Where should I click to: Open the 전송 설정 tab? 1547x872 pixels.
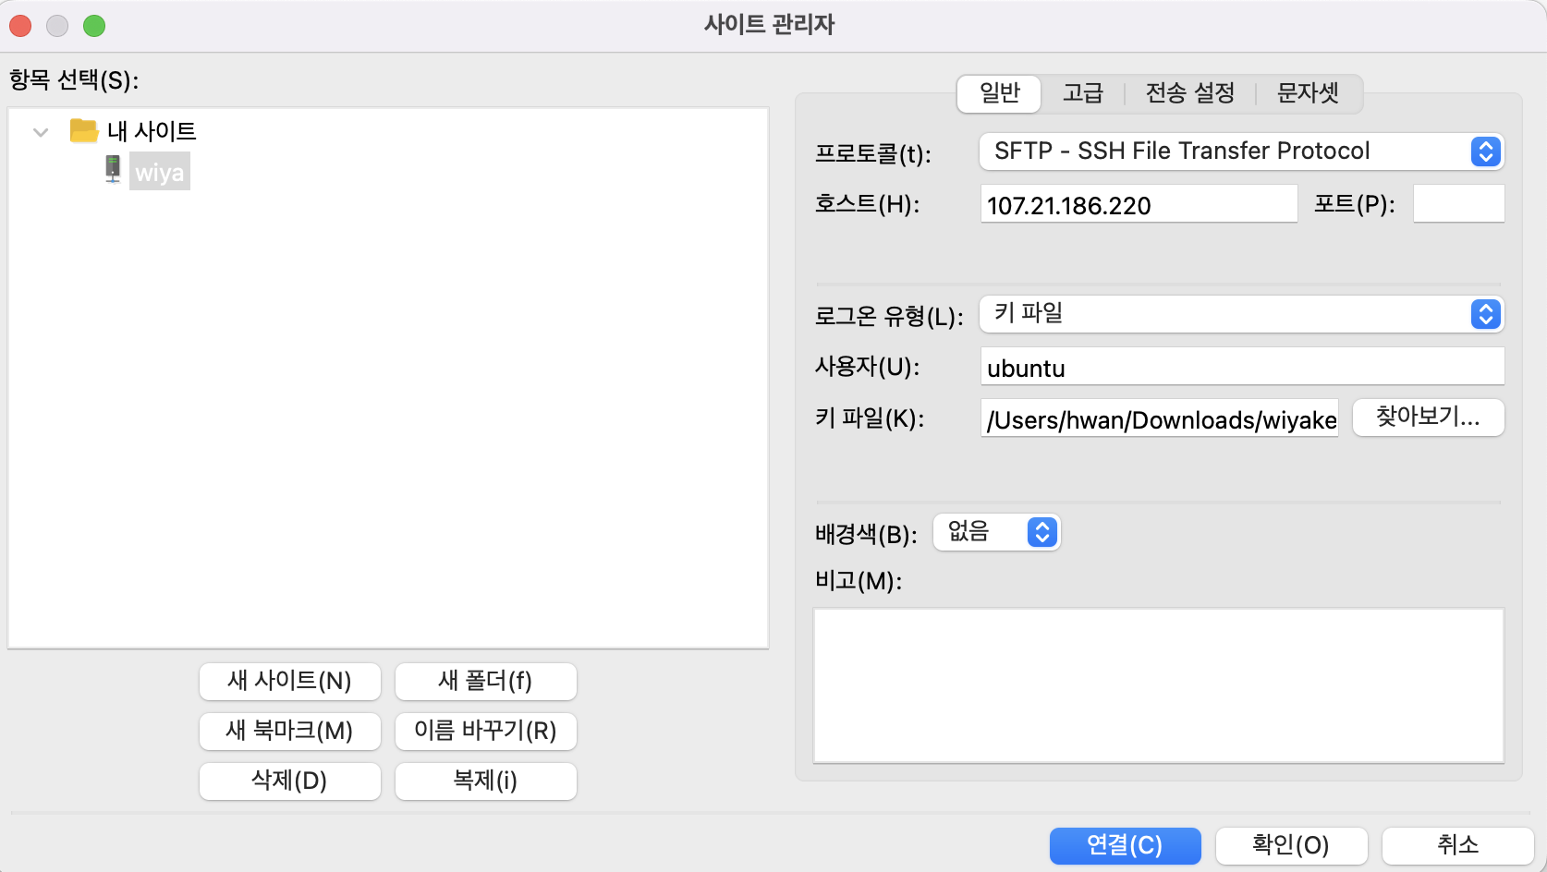(1190, 93)
